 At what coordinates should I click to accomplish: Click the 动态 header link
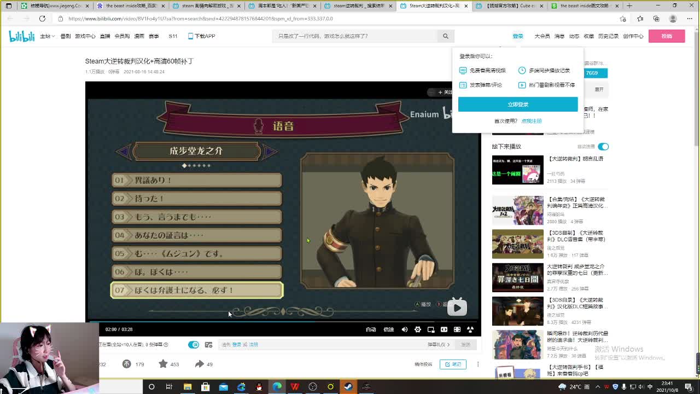coord(574,36)
